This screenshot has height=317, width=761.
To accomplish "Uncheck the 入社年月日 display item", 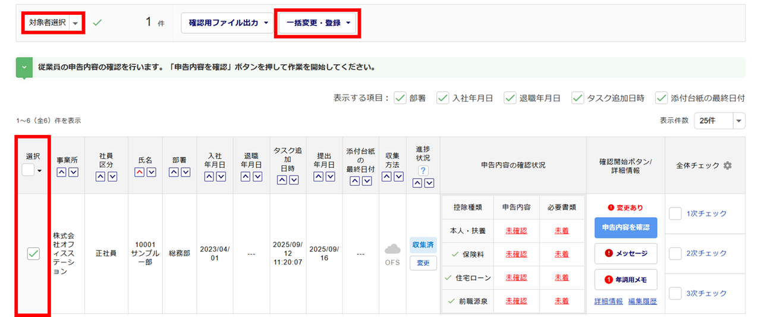I will tap(443, 98).
